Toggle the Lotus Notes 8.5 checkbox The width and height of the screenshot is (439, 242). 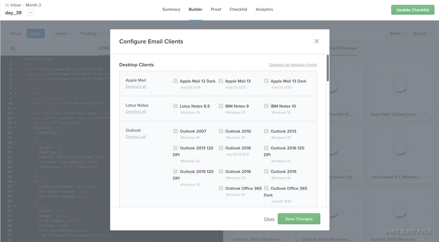[175, 106]
